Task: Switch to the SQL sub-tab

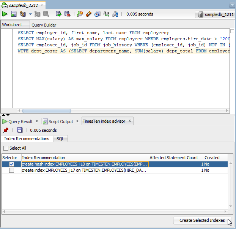Action: point(60,139)
